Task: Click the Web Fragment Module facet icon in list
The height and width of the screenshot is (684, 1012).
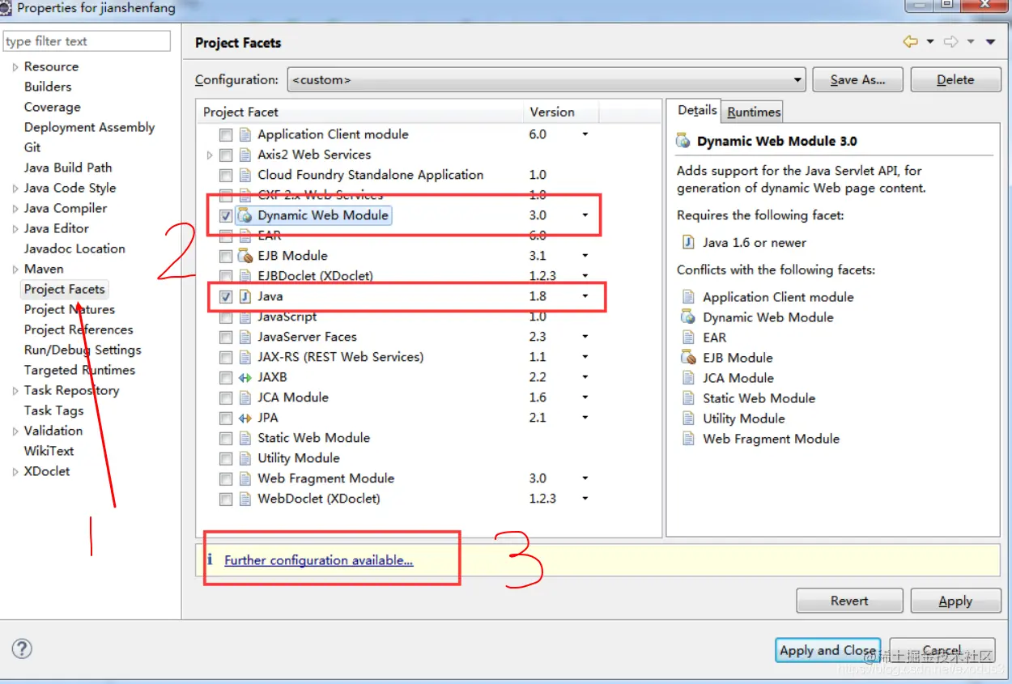Action: coord(245,478)
